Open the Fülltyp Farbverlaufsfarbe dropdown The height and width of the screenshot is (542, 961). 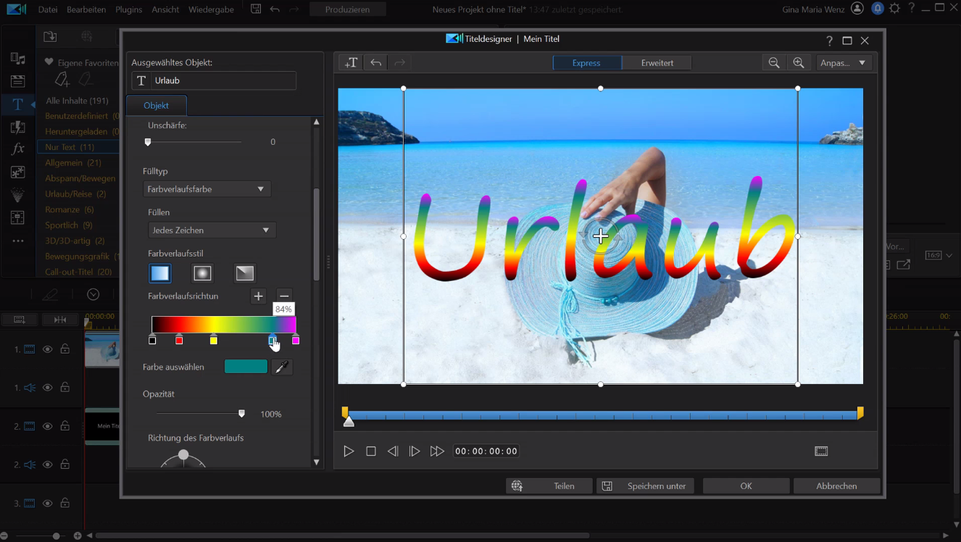pyautogui.click(x=207, y=189)
